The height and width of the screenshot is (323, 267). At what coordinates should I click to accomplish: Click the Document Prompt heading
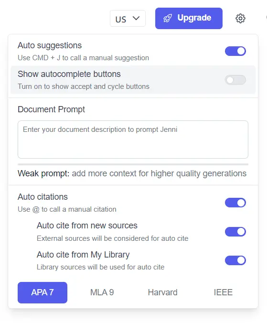(51, 109)
